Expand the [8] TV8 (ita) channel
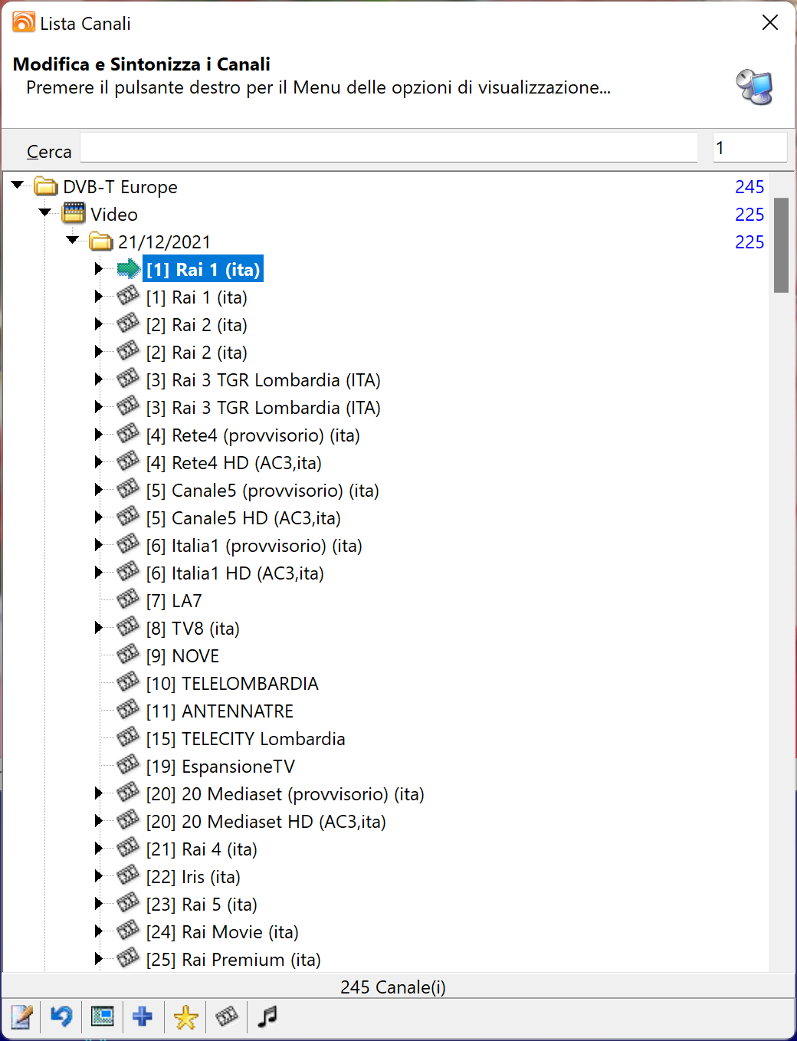797x1041 pixels. click(98, 628)
